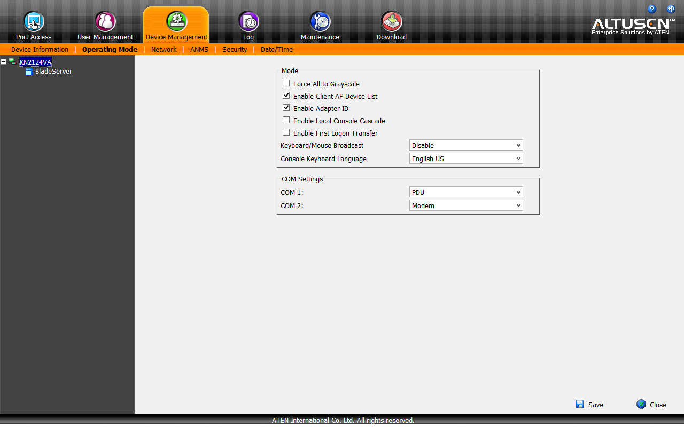
Task: Open the Log icon
Action: 248,21
